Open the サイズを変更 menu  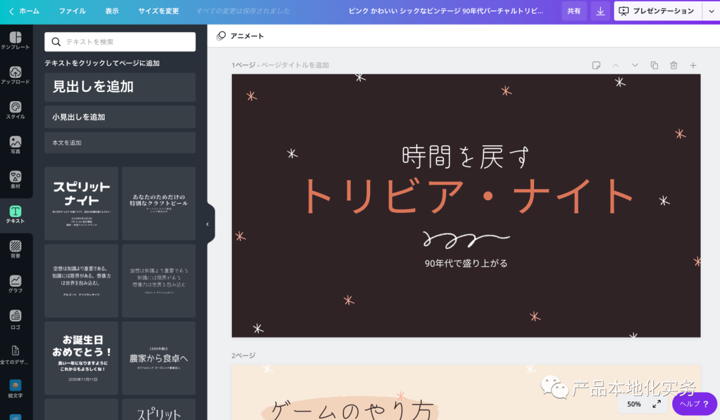tap(158, 11)
